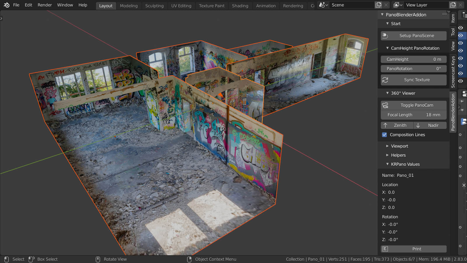Click the Print button in KRPano Values
The height and width of the screenshot is (263, 467).
(414, 249)
